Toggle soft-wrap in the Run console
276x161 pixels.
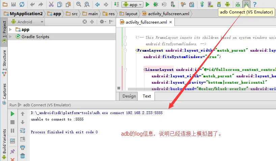click(23, 131)
